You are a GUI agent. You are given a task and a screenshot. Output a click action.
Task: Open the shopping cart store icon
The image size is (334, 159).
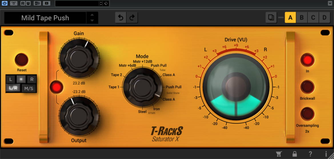[279, 154]
